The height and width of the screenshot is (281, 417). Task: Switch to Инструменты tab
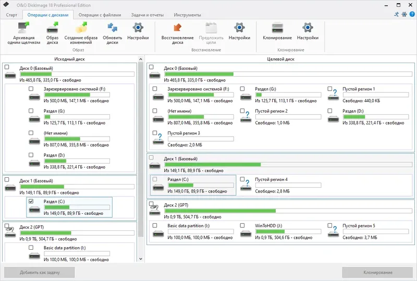pos(188,15)
